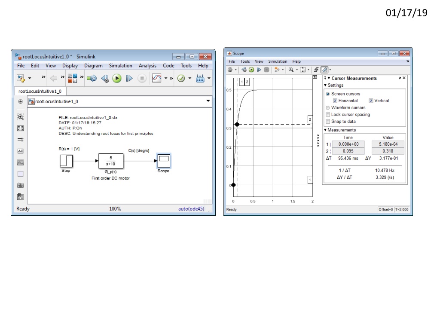Collapse the Measurements section
Screen dimensions: 440x330
325,130
